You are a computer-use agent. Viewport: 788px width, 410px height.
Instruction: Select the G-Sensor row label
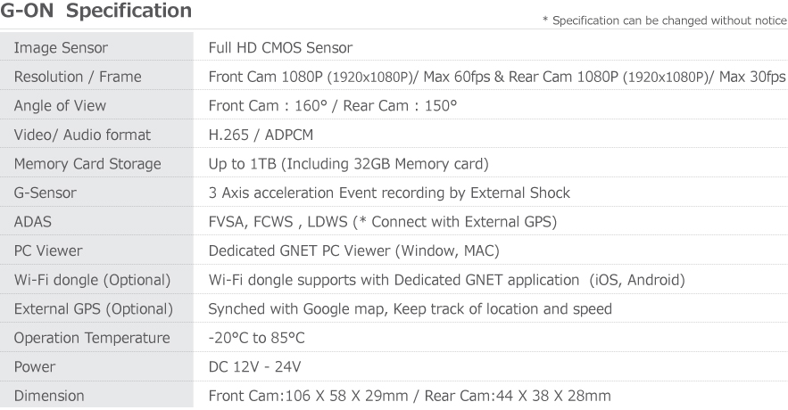pos(46,193)
